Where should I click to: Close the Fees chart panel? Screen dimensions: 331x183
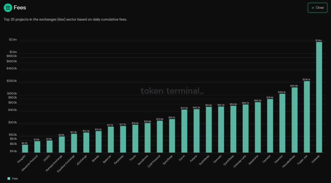pyautogui.click(x=317, y=8)
